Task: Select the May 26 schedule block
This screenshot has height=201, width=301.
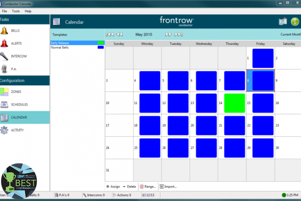Action: [178, 148]
